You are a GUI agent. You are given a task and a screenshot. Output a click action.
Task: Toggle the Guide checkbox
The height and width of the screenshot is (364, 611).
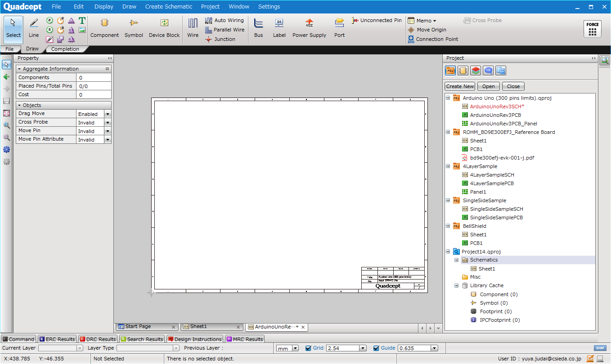pos(376,348)
